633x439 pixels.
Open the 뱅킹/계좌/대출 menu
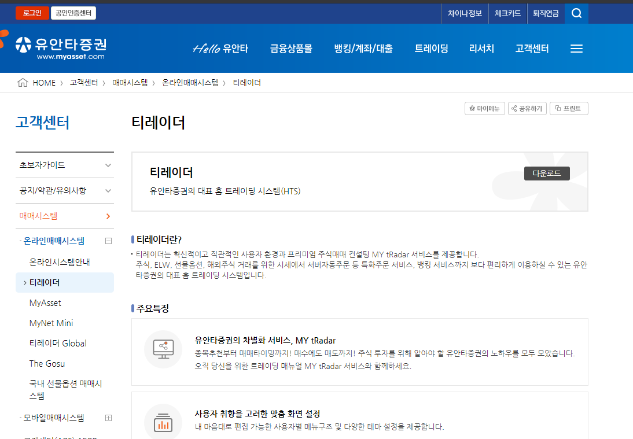coord(363,49)
